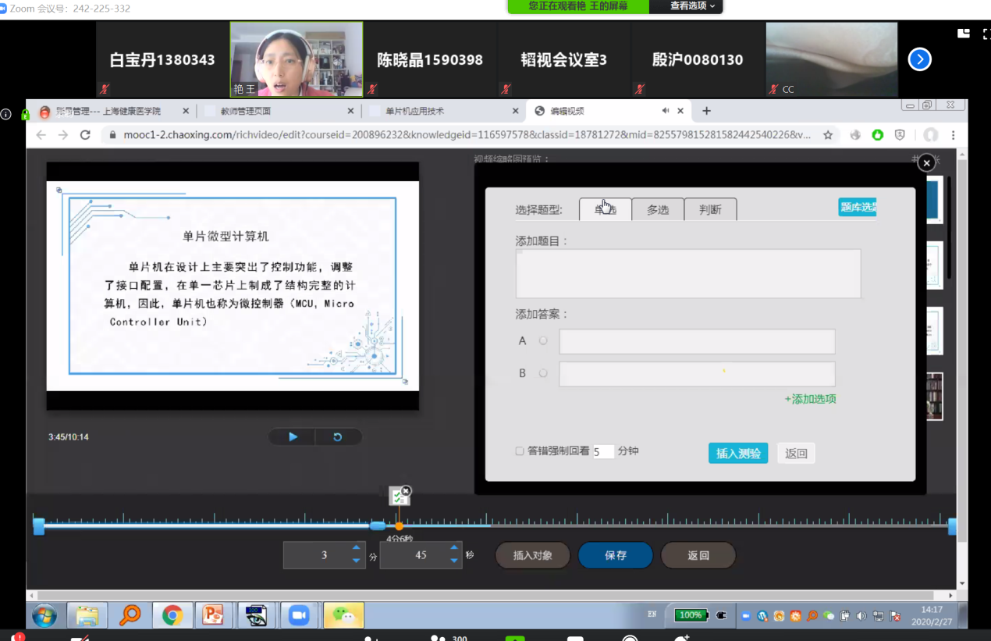Select radio button for answer A
991x641 pixels.
pyautogui.click(x=543, y=340)
